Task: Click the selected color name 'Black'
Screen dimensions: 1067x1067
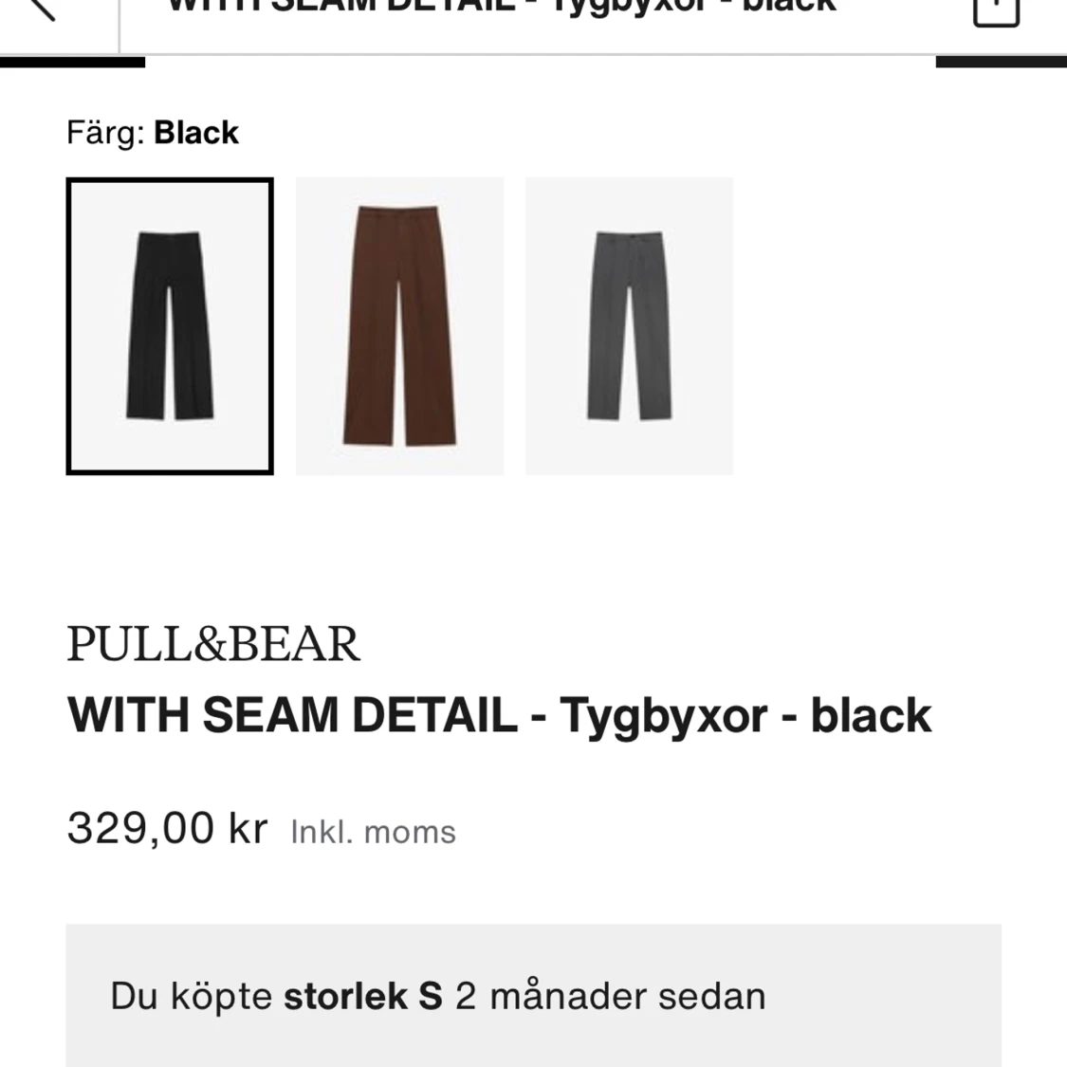Action: tap(196, 133)
